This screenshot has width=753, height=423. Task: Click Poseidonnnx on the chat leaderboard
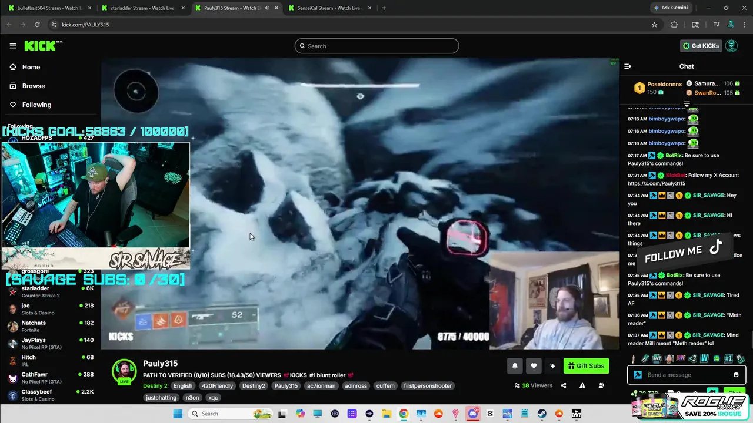[664, 84]
